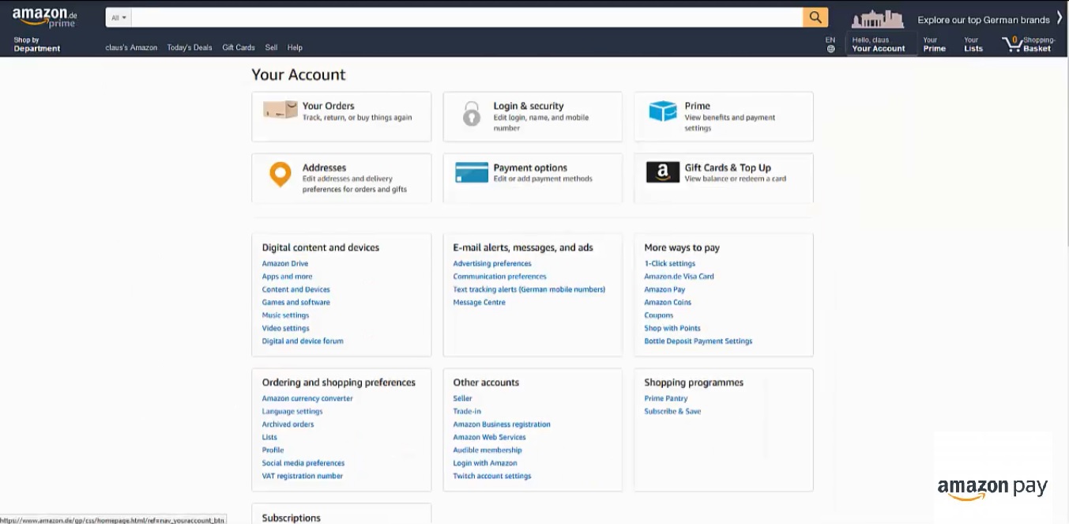Open the Archived orders link
1069x524 pixels.
pos(288,424)
